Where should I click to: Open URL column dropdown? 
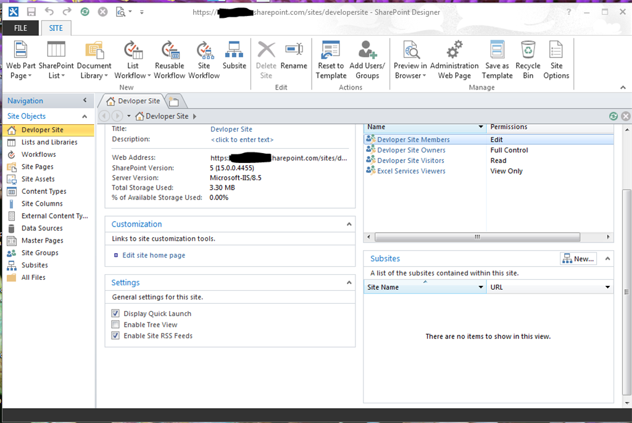pyautogui.click(x=607, y=287)
